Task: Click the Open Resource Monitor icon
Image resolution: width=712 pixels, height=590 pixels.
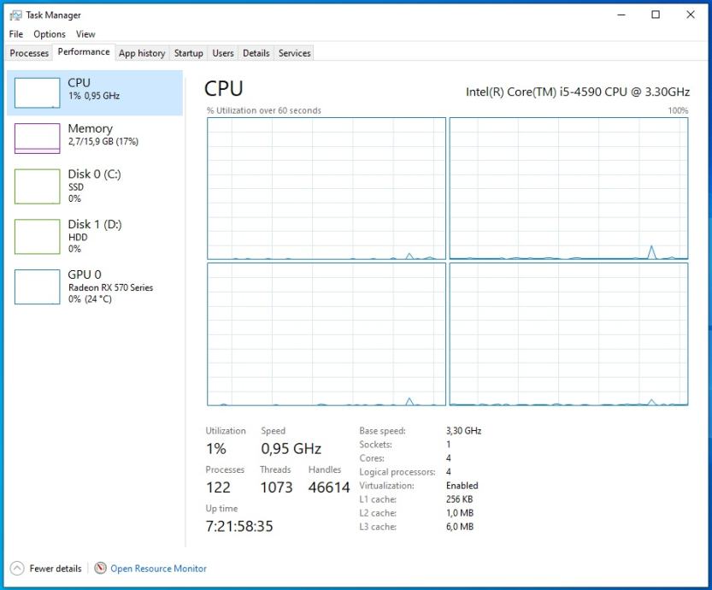Action: pyautogui.click(x=101, y=568)
